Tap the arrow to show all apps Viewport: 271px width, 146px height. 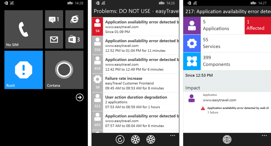coord(79,97)
